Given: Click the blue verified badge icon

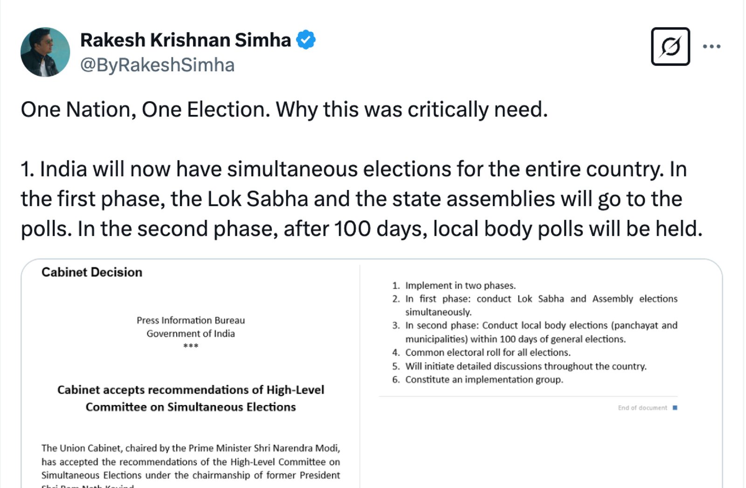Looking at the screenshot, I should 306,40.
